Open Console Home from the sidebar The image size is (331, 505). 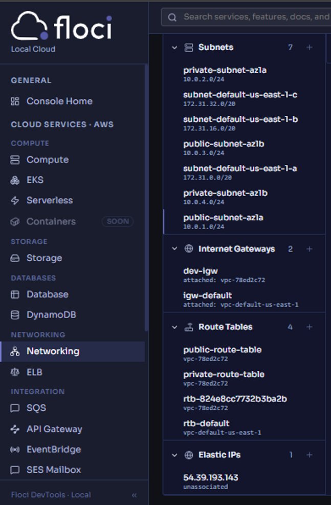[73, 101]
